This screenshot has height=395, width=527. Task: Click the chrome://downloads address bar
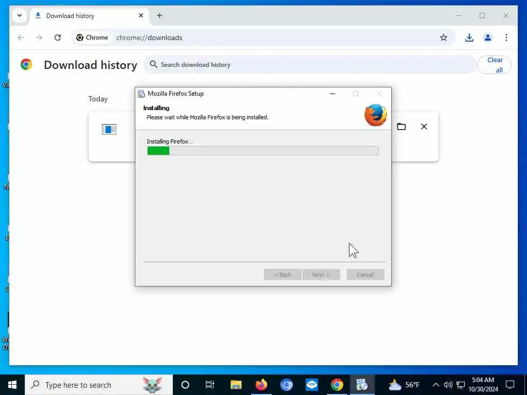(x=264, y=38)
